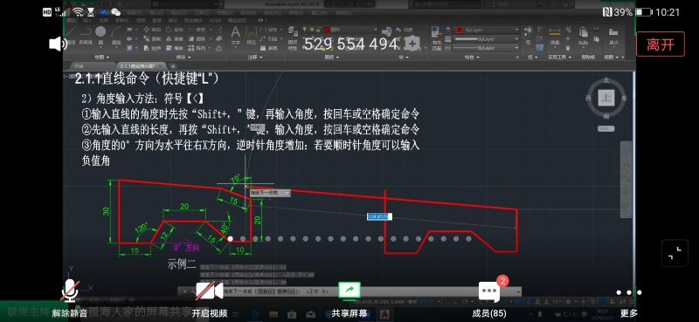The height and width of the screenshot is (322, 699).
Task: Leave the meeting with 离开 button
Action: [661, 45]
